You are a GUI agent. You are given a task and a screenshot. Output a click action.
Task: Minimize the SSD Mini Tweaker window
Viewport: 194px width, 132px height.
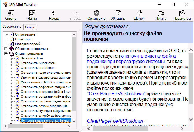(x=160, y=5)
